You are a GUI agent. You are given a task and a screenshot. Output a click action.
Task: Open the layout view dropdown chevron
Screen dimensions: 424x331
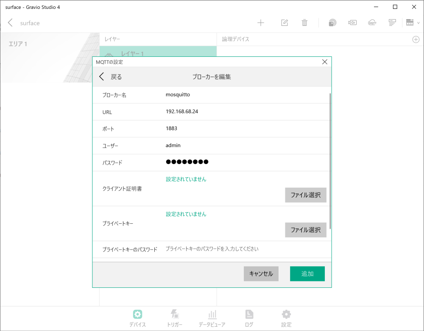pyautogui.click(x=419, y=22)
